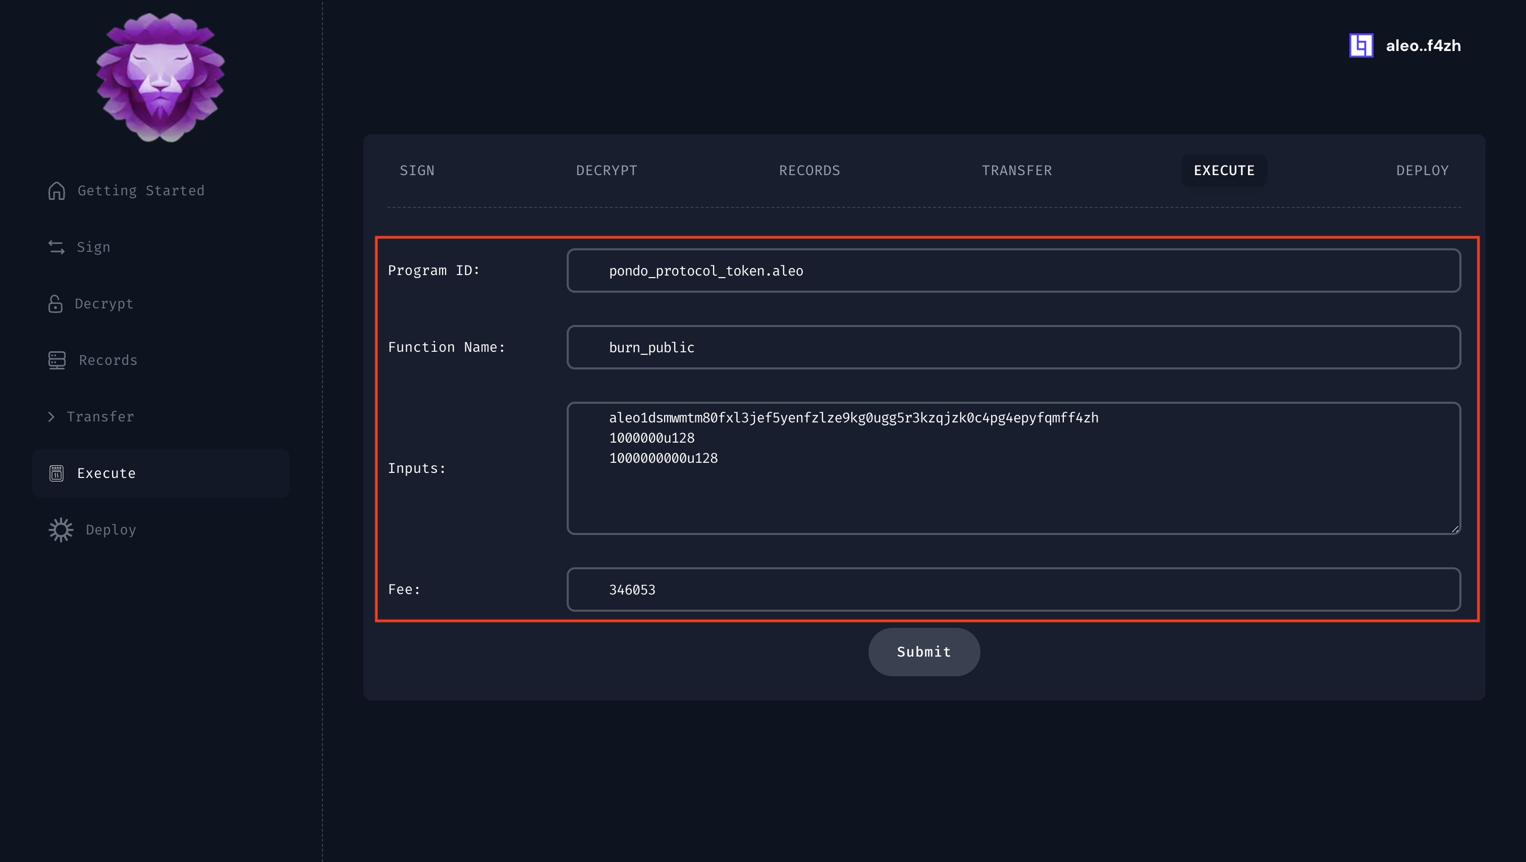Viewport: 1526px width, 862px height.
Task: Click the padlock icon beside Decrypt
Action: [55, 304]
